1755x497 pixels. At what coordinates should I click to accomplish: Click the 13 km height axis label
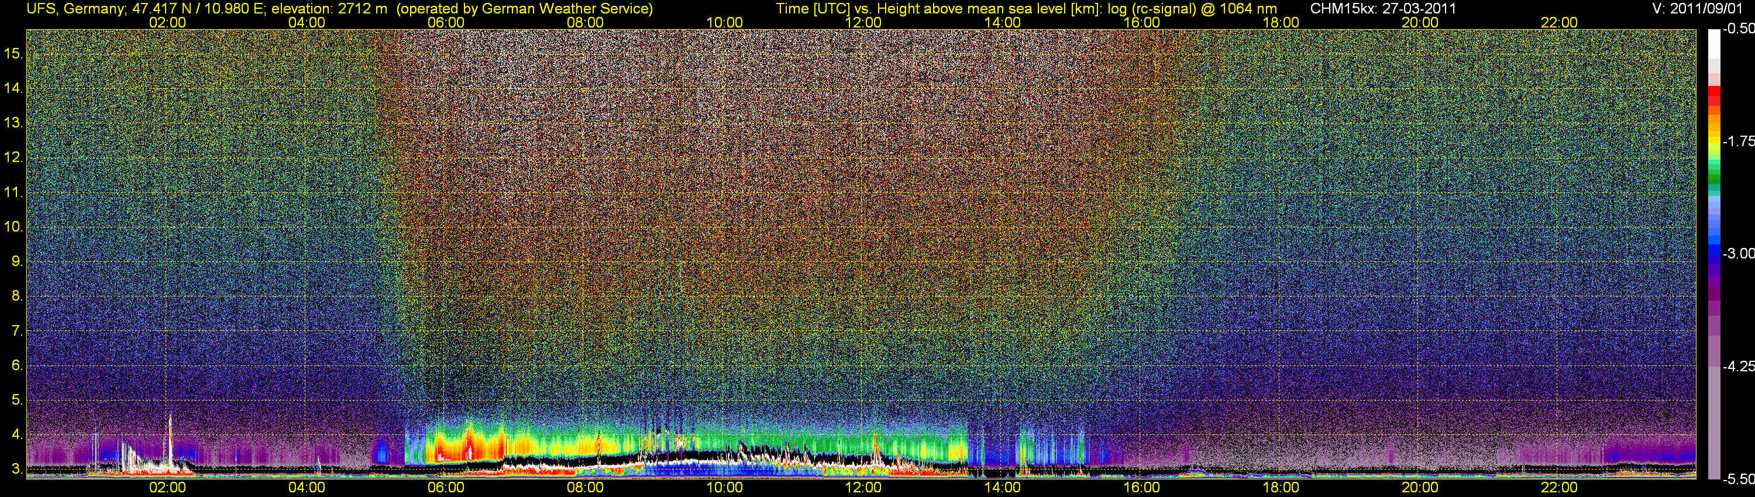[13, 123]
